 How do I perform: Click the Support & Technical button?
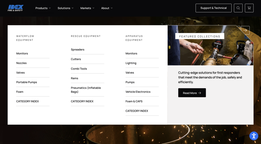click(213, 8)
